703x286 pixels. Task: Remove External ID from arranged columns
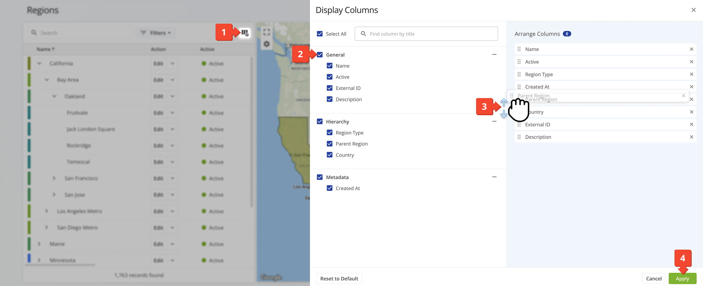pyautogui.click(x=691, y=124)
